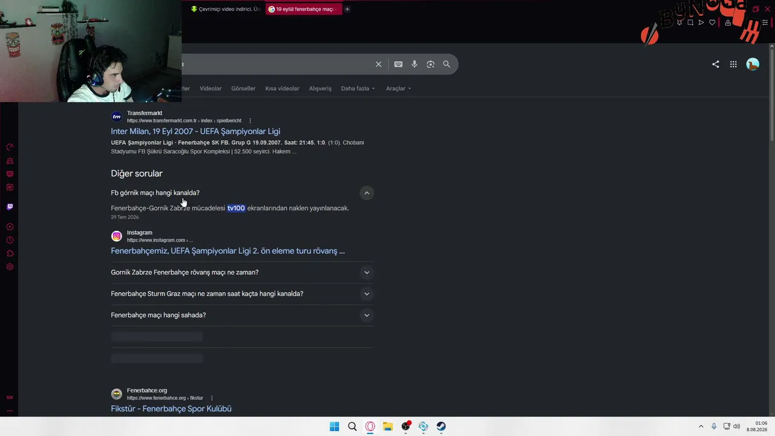This screenshot has width=775, height=436.
Task: Clear the Google search box text
Action: point(378,64)
